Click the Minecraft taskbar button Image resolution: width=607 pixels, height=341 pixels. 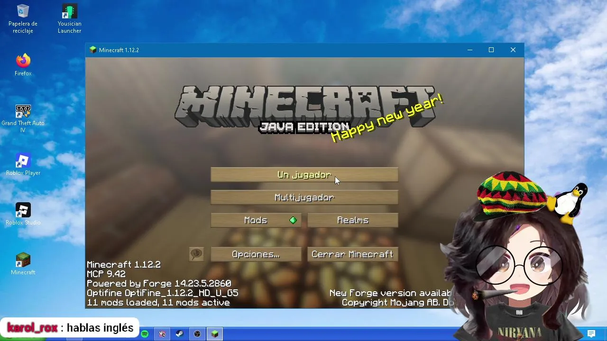pyautogui.click(x=215, y=334)
